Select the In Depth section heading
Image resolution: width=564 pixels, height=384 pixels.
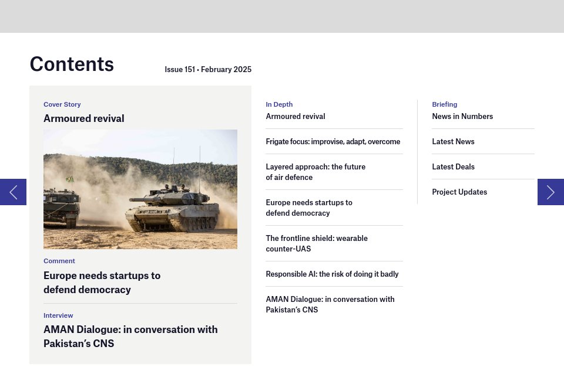[279, 104]
